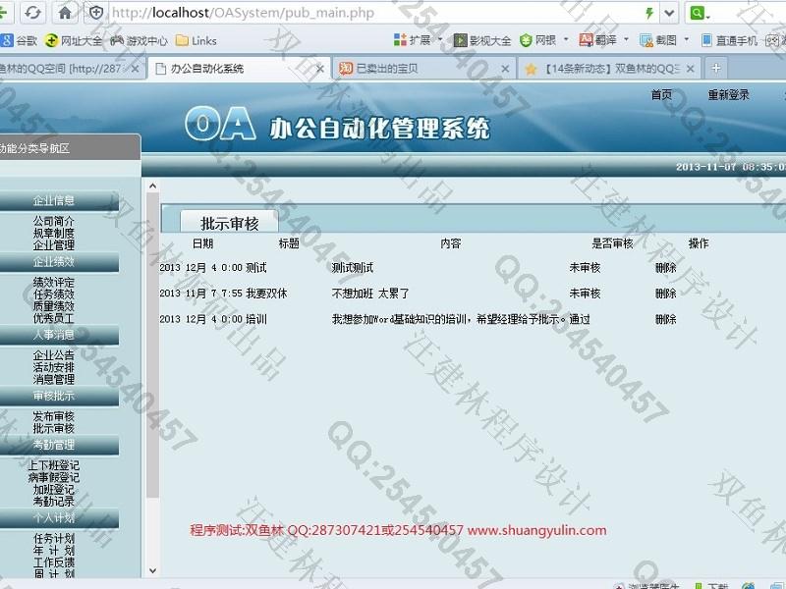Open a new browser tab

pyautogui.click(x=716, y=68)
